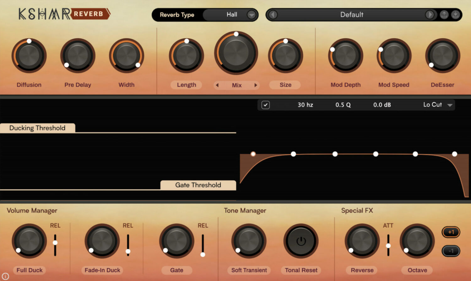This screenshot has width=471, height=281.
Task: Open the Default preset name menu
Action: pyautogui.click(x=352, y=15)
